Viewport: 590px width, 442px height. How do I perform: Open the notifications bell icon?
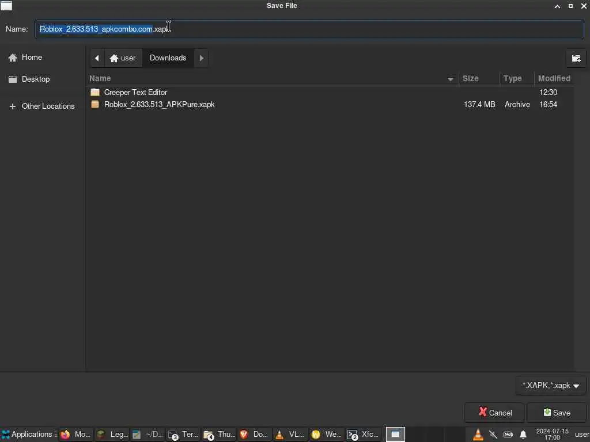point(523,435)
